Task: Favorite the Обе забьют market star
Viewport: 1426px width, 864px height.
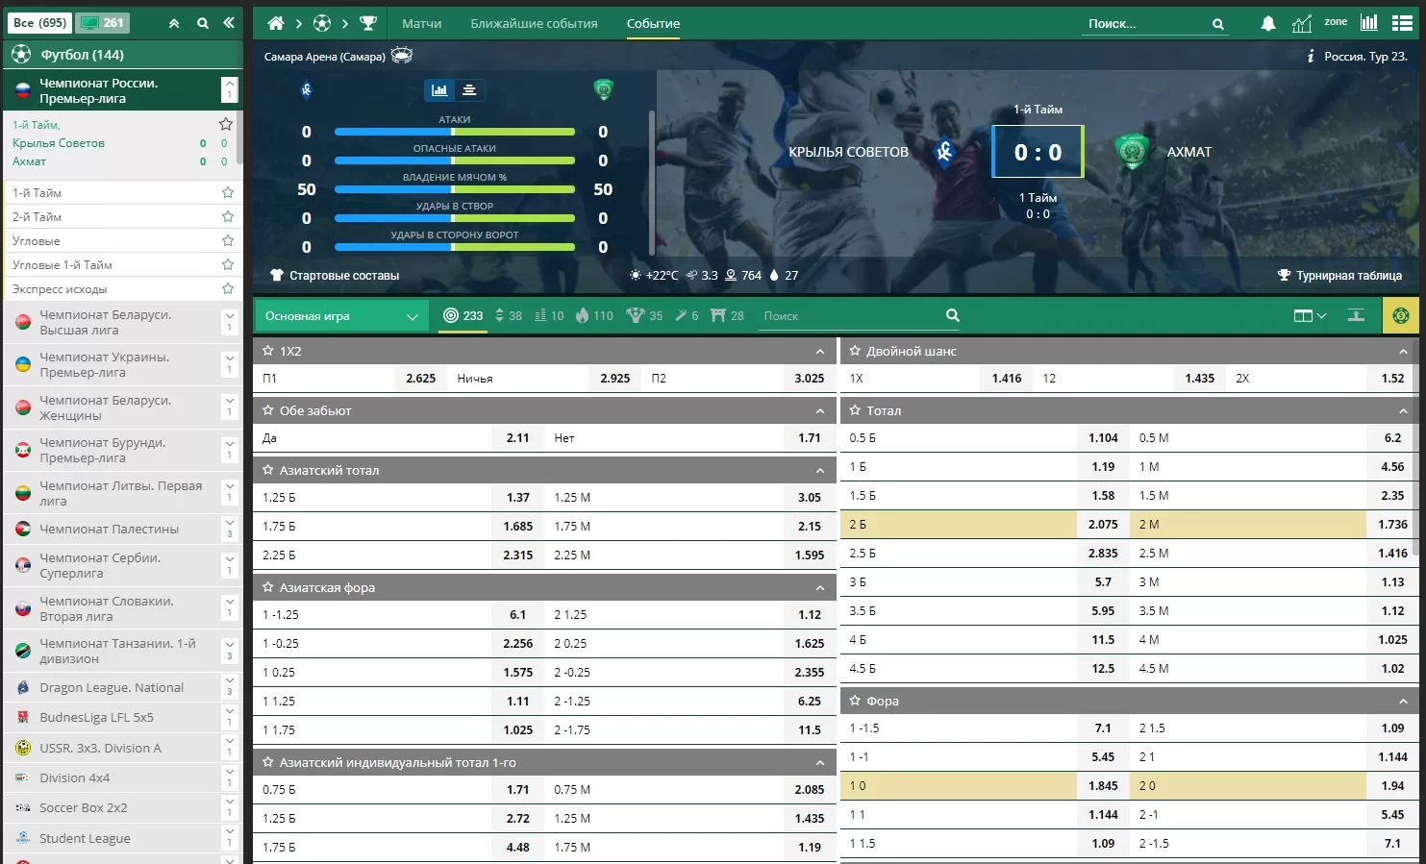Action: pos(268,410)
